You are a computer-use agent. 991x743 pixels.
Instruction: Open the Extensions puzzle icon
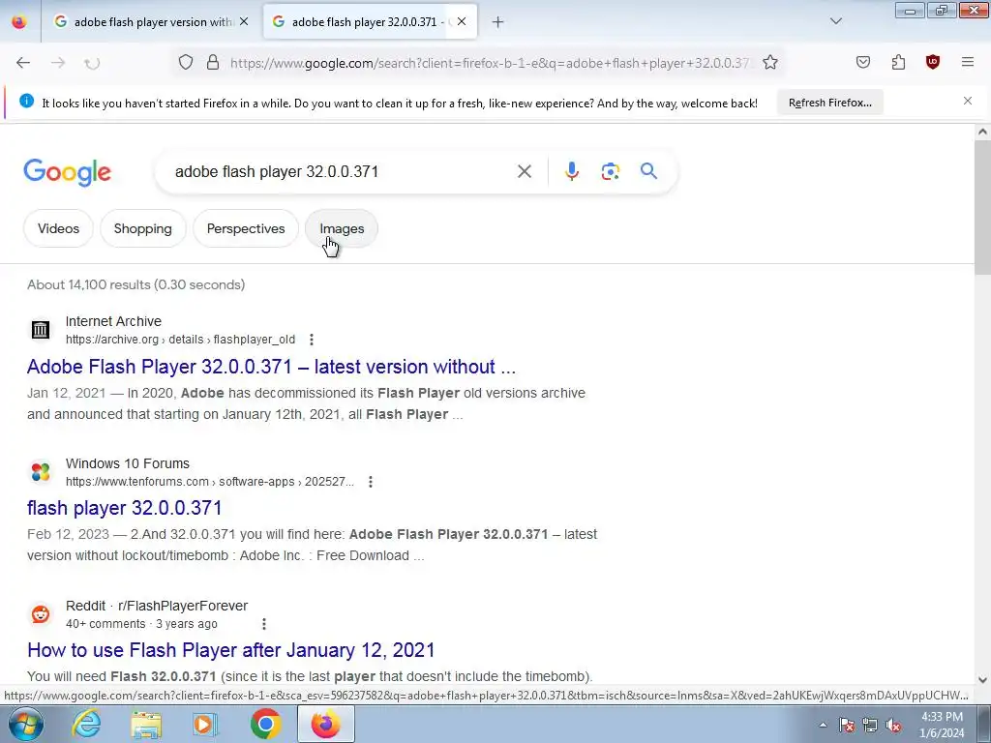[x=898, y=62]
